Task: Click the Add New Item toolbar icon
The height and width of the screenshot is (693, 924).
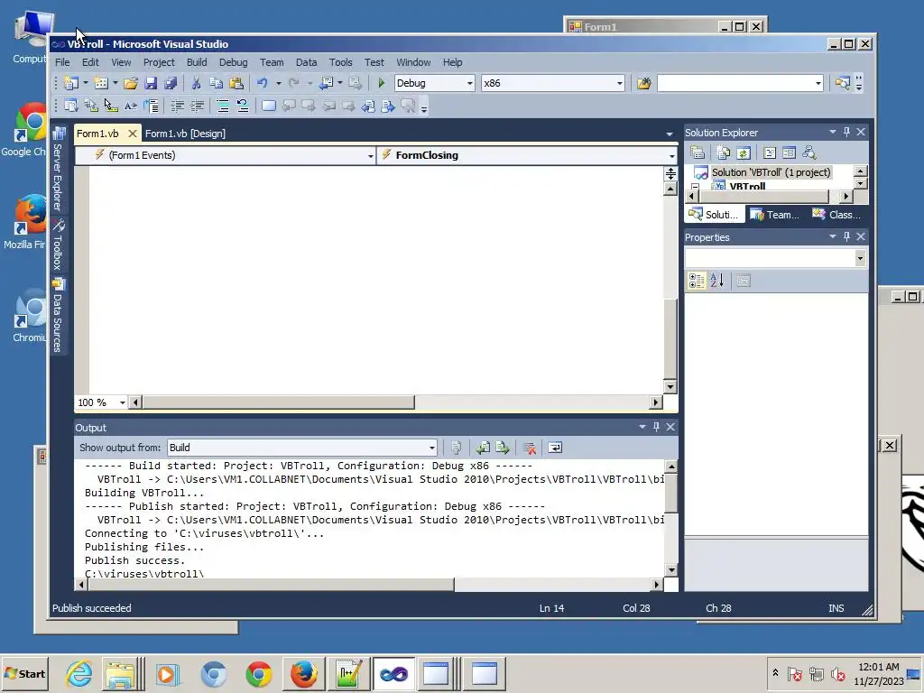Action: (x=101, y=83)
